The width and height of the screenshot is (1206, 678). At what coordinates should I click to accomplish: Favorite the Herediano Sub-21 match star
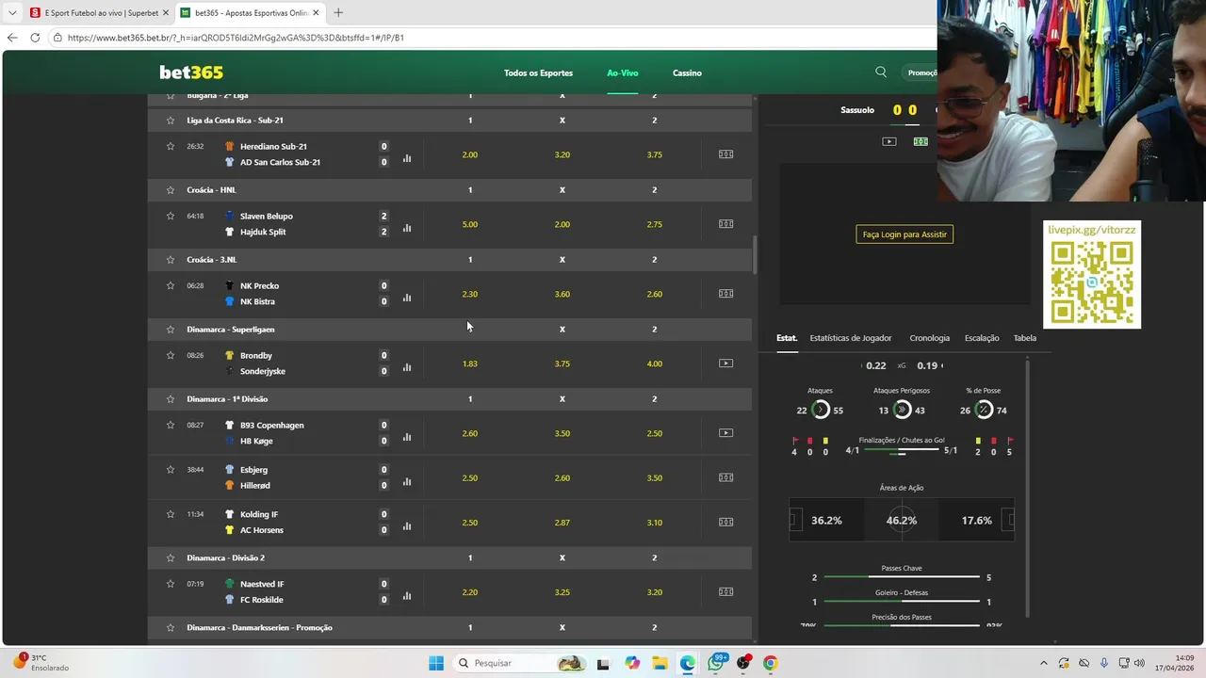(171, 146)
